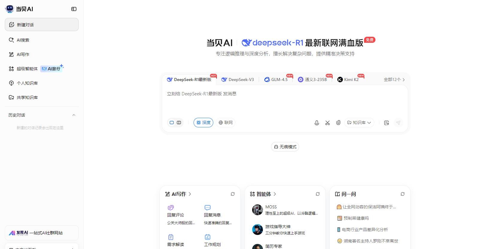Open the 发现AI 一站式AI社群网站 banner
The width and height of the screenshot is (487, 249).
coord(42,233)
